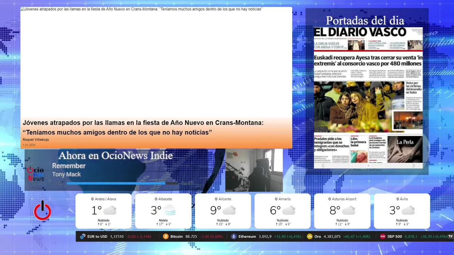Click the La Perla advert on the front page
Viewport: 454px width, 255px height.
coord(405,149)
